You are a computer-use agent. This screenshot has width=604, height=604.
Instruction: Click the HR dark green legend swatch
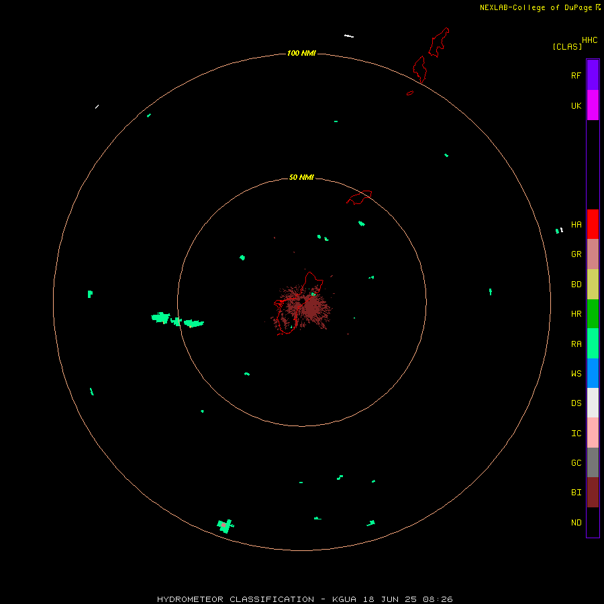[593, 313]
